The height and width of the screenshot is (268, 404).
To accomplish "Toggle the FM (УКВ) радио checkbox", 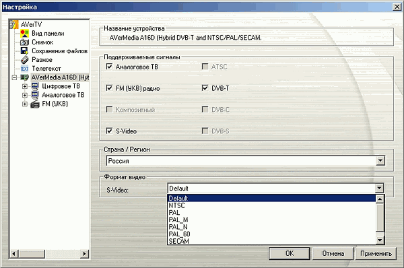I will pyautogui.click(x=109, y=88).
